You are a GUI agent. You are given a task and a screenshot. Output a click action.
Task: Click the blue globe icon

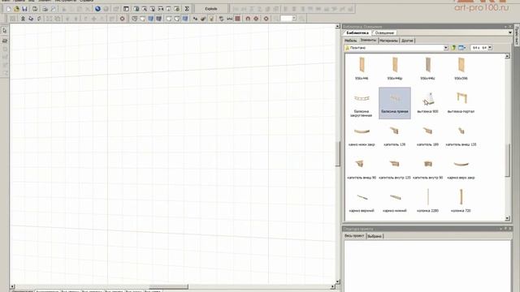(x=97, y=9)
